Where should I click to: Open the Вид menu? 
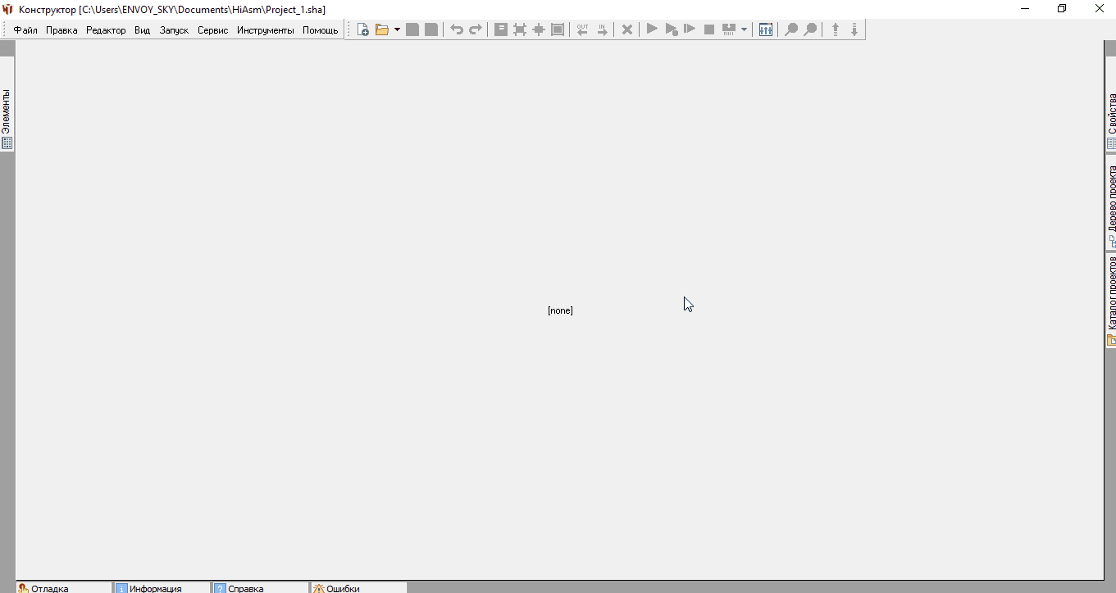coord(143,30)
